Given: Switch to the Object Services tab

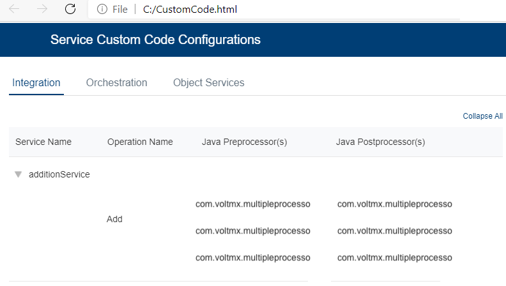Looking at the screenshot, I should pyautogui.click(x=209, y=83).
